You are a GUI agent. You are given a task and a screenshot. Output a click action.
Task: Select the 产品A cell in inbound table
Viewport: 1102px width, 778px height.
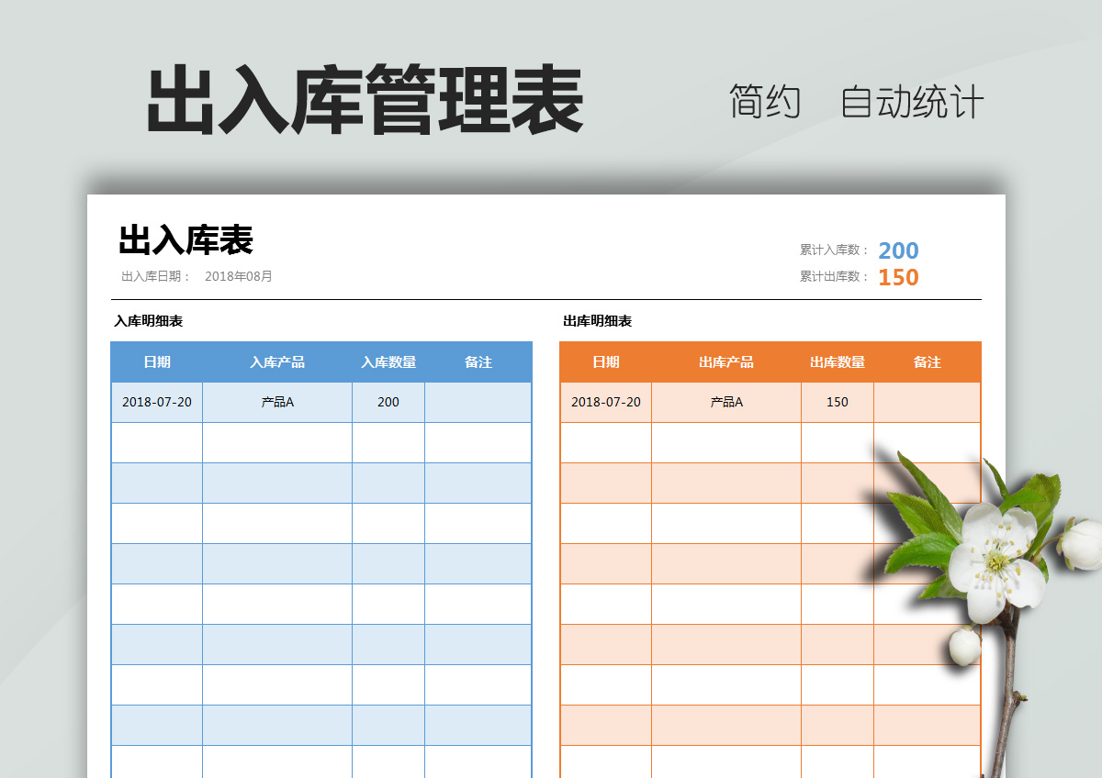point(277,402)
